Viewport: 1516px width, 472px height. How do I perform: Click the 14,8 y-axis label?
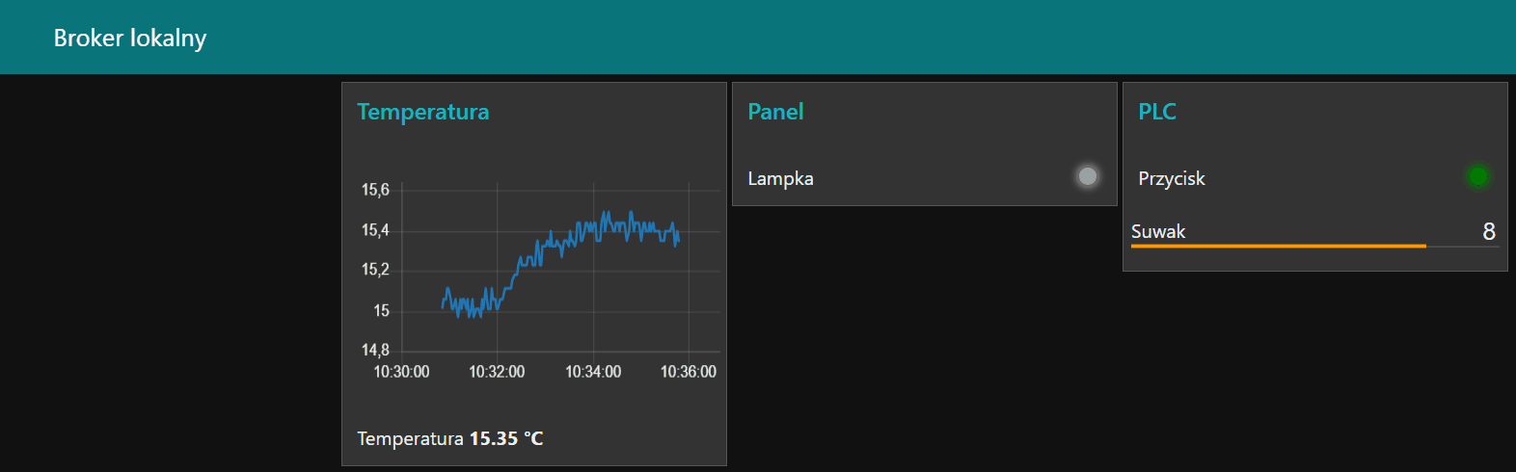[375, 350]
